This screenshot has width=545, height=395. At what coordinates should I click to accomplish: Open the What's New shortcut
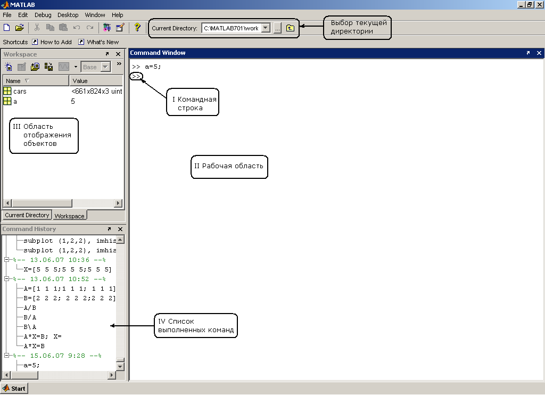click(x=98, y=42)
